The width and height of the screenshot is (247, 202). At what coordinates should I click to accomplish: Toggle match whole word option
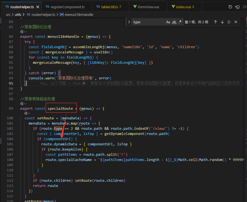point(174,22)
